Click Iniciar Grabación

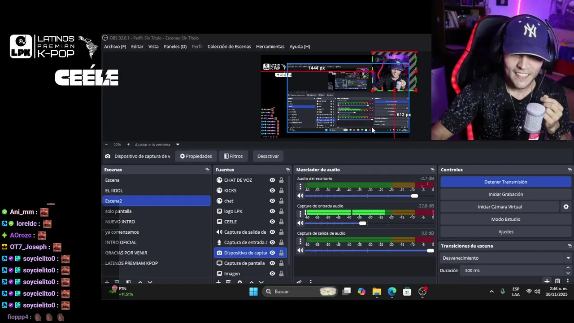click(506, 194)
